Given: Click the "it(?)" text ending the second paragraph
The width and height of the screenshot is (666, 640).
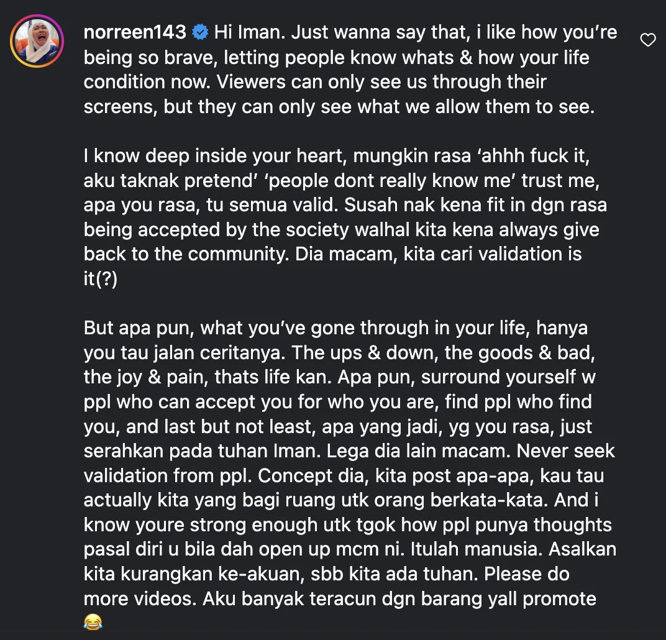Looking at the screenshot, I should [x=101, y=279].
